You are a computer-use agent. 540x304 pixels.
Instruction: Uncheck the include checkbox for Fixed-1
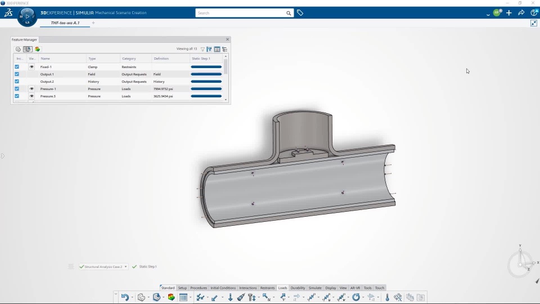click(x=17, y=67)
